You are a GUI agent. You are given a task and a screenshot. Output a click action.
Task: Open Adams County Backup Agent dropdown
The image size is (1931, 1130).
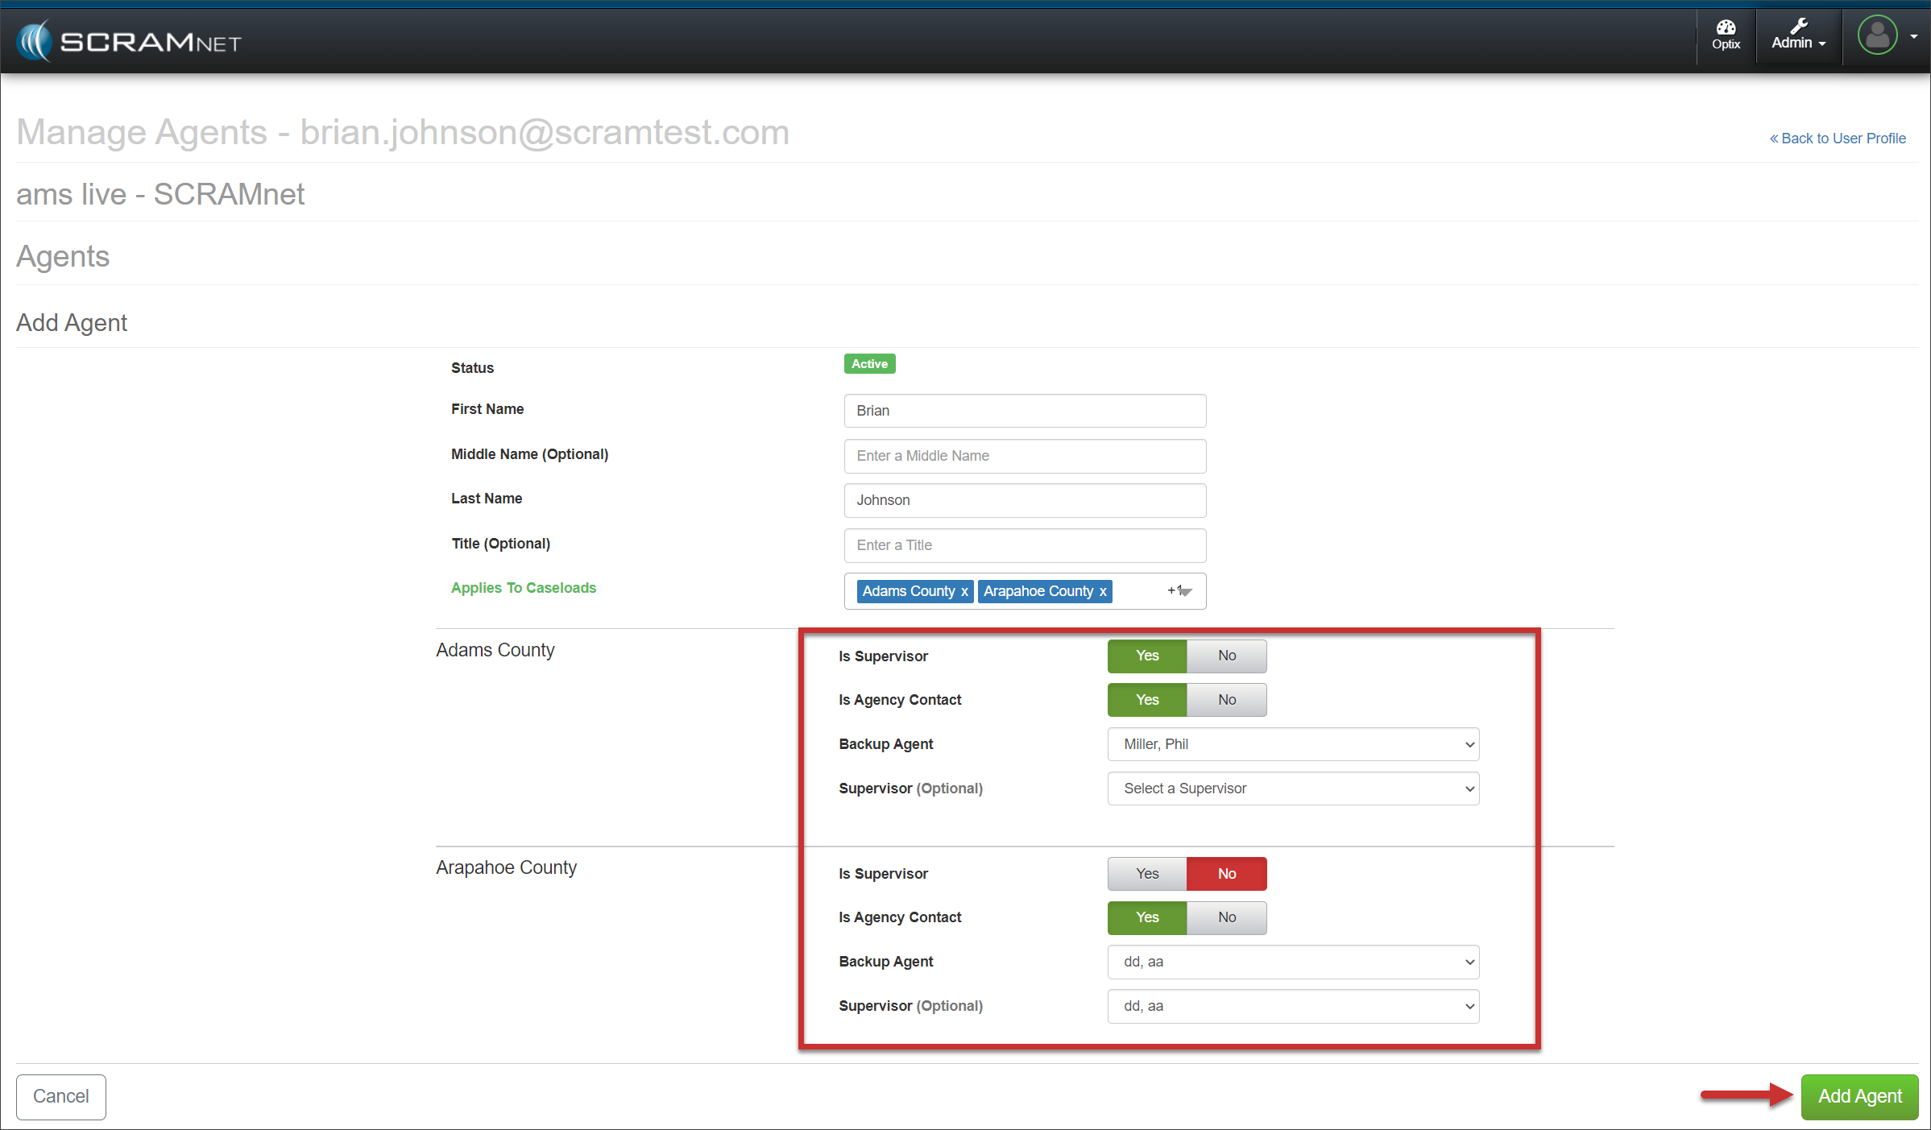[x=1293, y=744]
